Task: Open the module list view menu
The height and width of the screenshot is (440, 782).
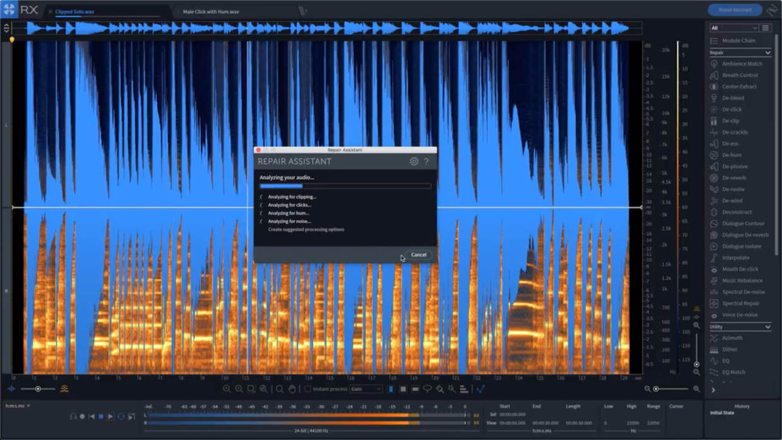Action: click(766, 28)
